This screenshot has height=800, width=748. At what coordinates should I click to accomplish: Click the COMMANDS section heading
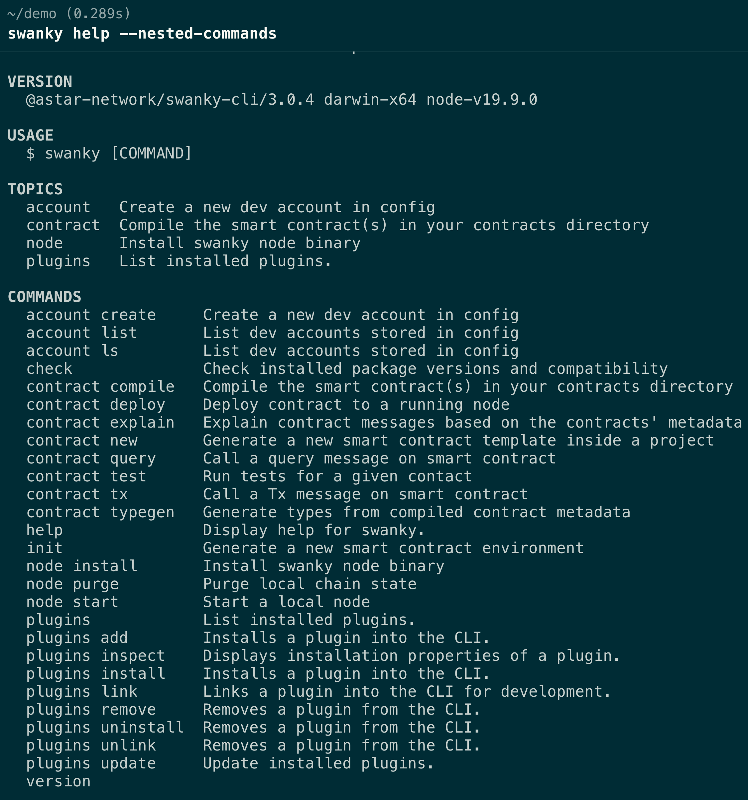[44, 297]
